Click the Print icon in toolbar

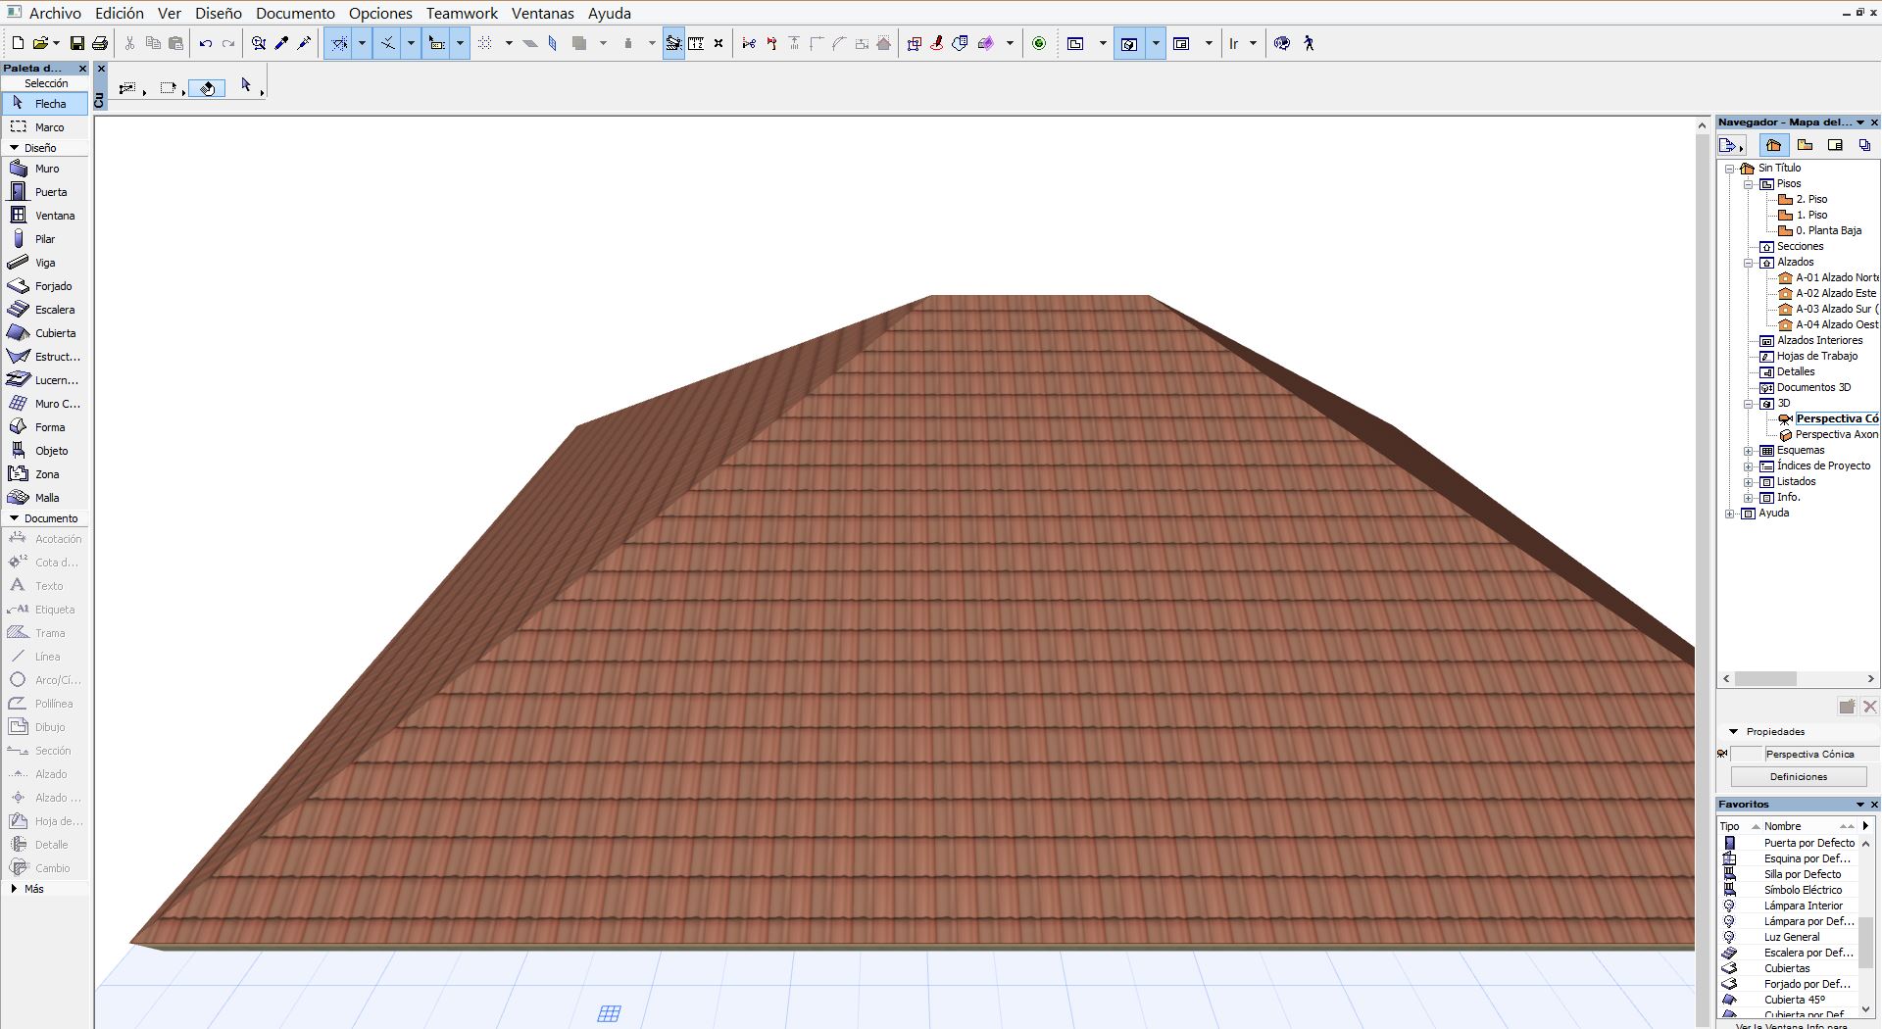(100, 43)
